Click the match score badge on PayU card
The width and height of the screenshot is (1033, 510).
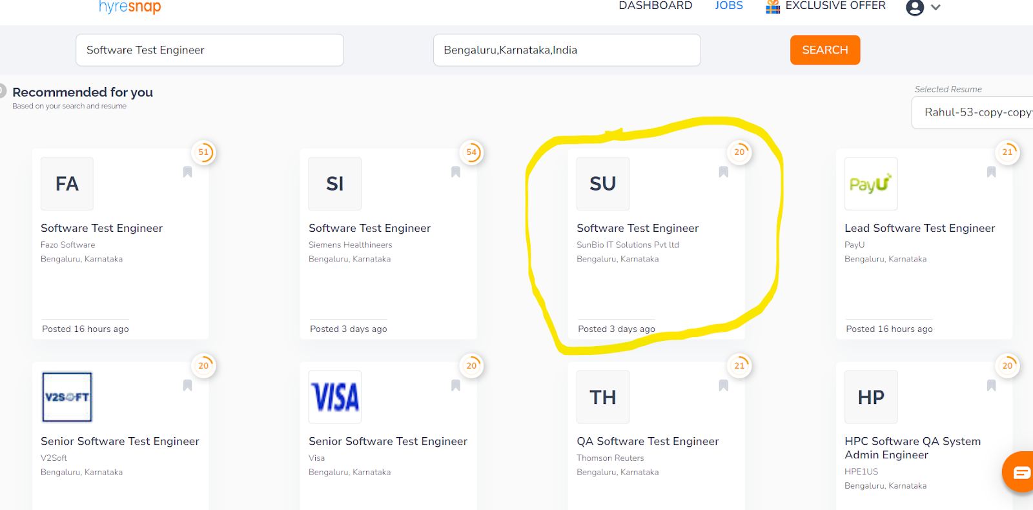1007,152
